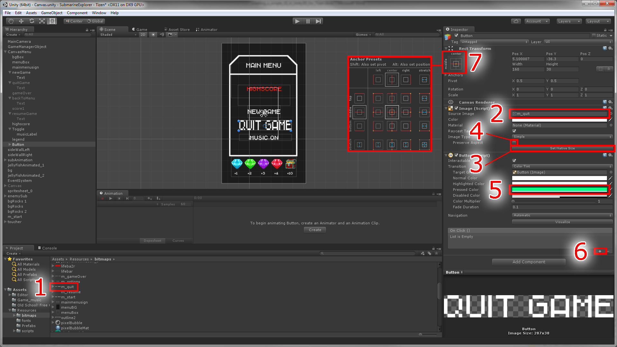Switch to the Console tab
The width and height of the screenshot is (617, 347).
click(49, 248)
